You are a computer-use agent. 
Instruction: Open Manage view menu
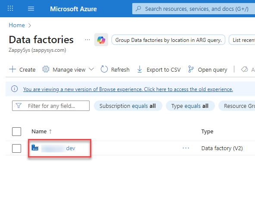68,69
